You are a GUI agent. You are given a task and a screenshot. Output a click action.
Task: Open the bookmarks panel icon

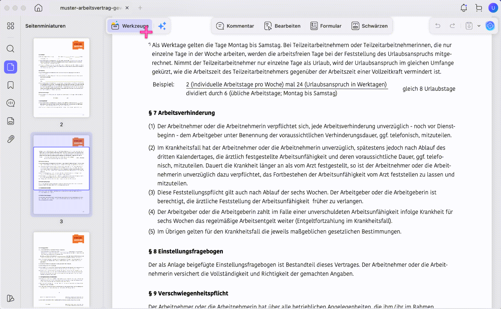click(11, 85)
